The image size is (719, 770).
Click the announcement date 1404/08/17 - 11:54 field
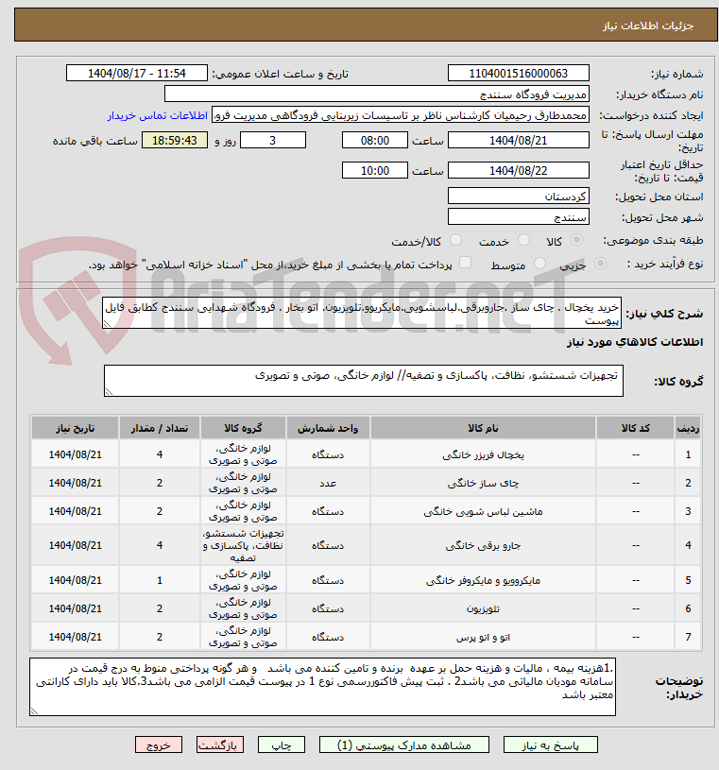point(137,73)
